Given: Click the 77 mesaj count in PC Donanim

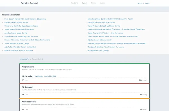Looking at the screenshot, I should point(143,95).
